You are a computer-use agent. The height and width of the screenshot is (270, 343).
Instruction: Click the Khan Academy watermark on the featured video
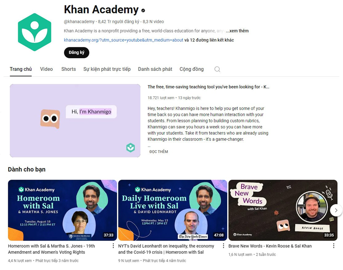click(131, 148)
